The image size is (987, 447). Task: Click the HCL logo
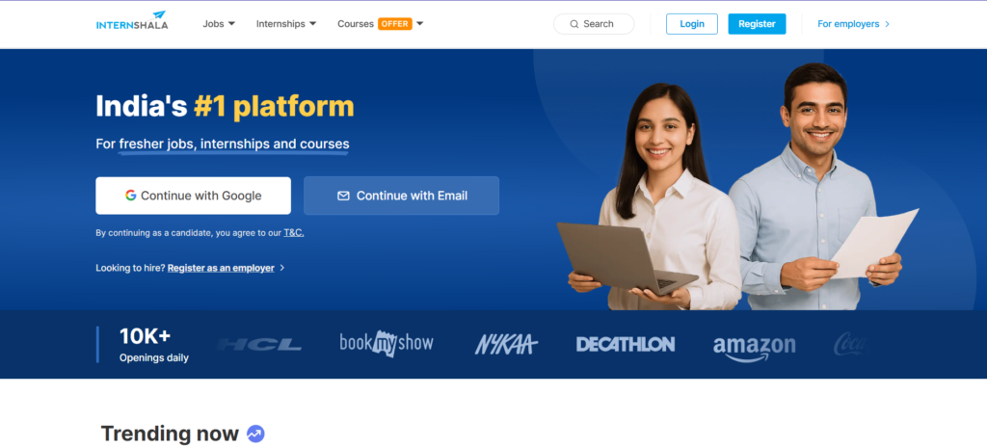coord(259,345)
